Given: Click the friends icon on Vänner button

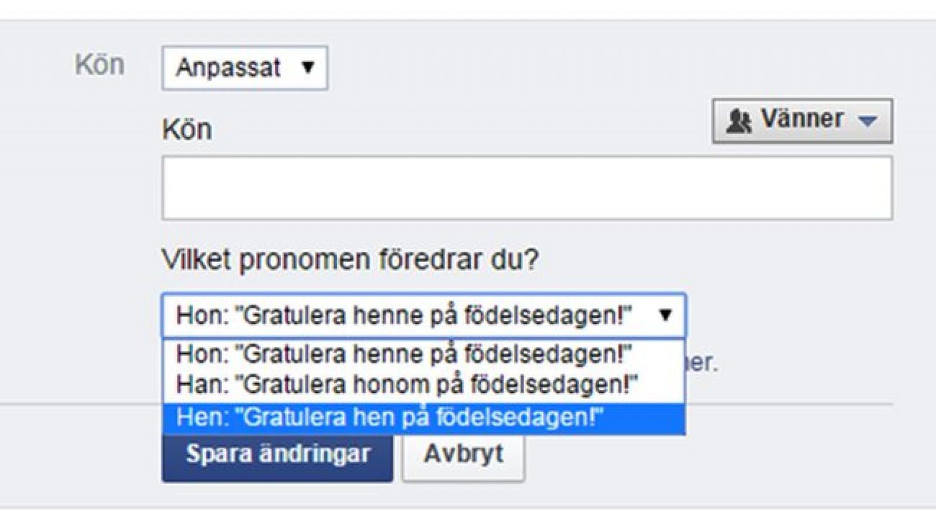Looking at the screenshot, I should [739, 121].
